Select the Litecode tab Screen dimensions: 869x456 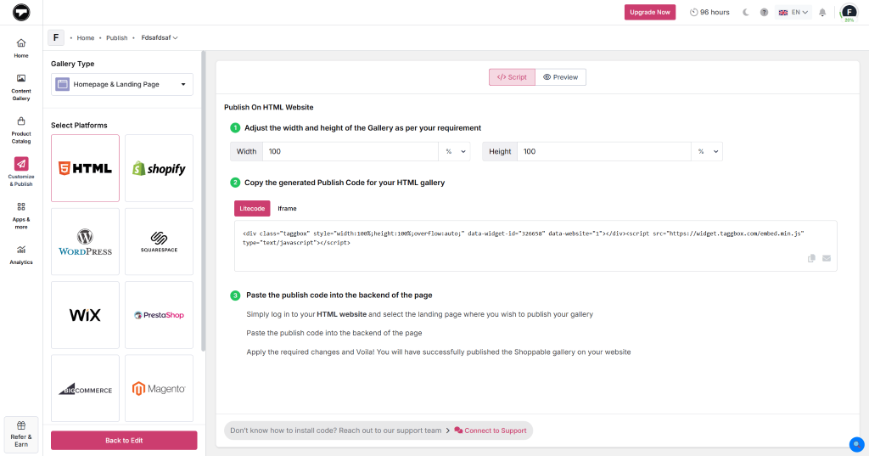click(252, 209)
